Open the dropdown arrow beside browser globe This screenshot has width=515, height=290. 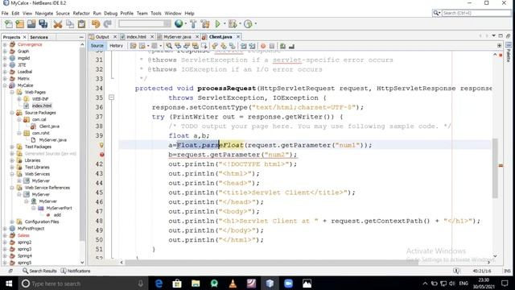click(186, 24)
